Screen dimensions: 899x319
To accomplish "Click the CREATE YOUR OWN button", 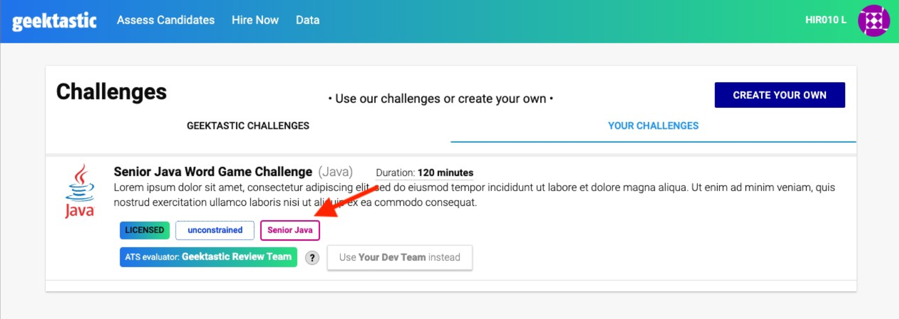I will [779, 95].
